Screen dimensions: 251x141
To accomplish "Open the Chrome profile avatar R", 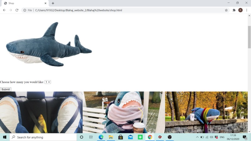I will pos(240,10).
